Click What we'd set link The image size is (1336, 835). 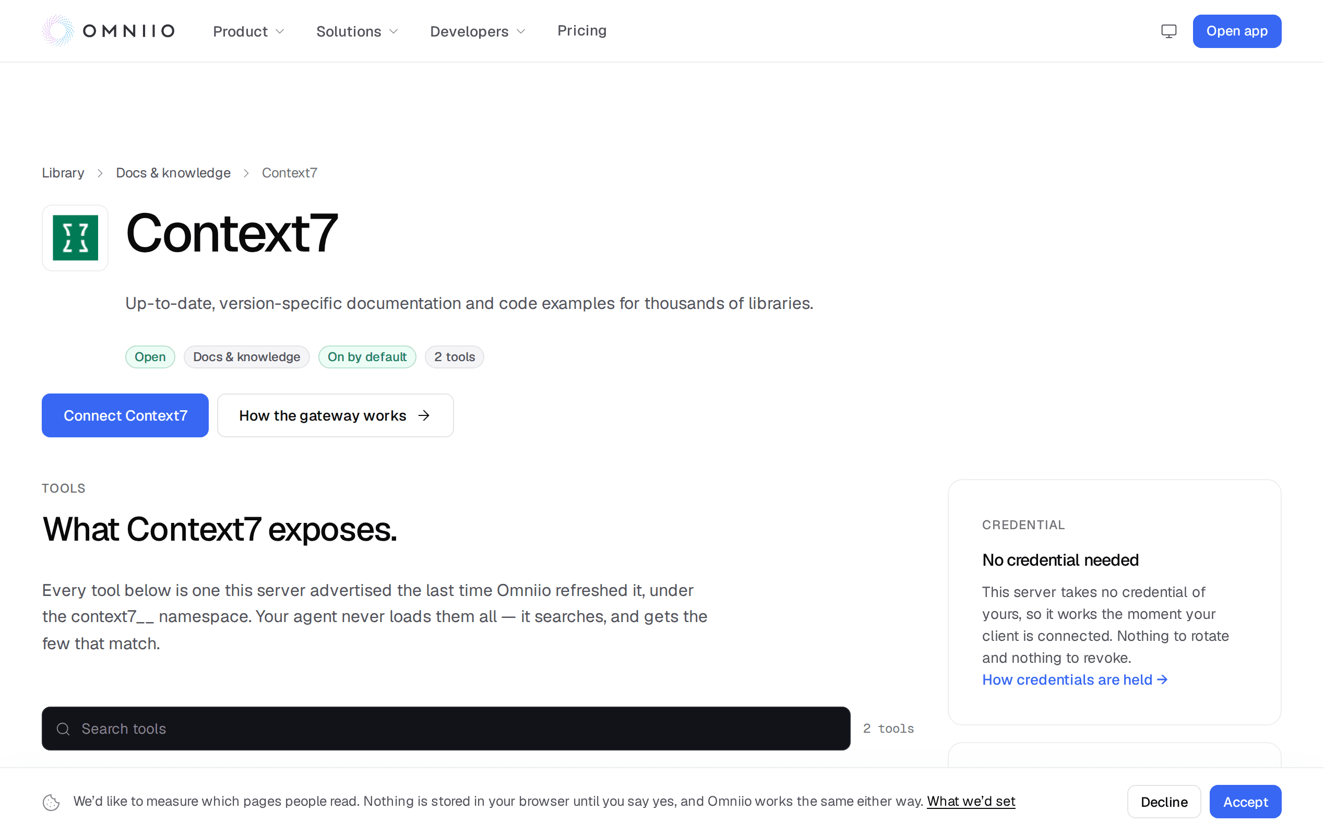click(971, 801)
